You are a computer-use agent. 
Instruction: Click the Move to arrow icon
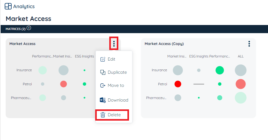(x=103, y=85)
